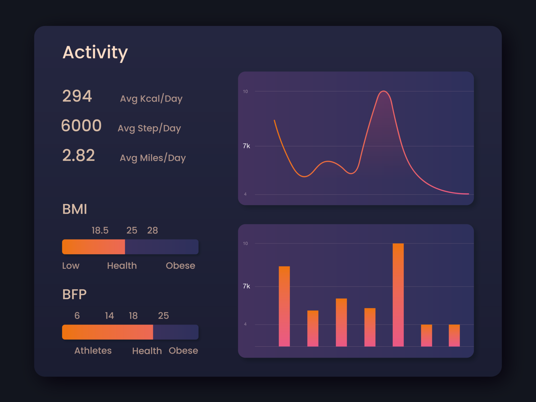Click the BFP 6 marker value
Viewport: 536px width, 402px height.
[x=77, y=316]
